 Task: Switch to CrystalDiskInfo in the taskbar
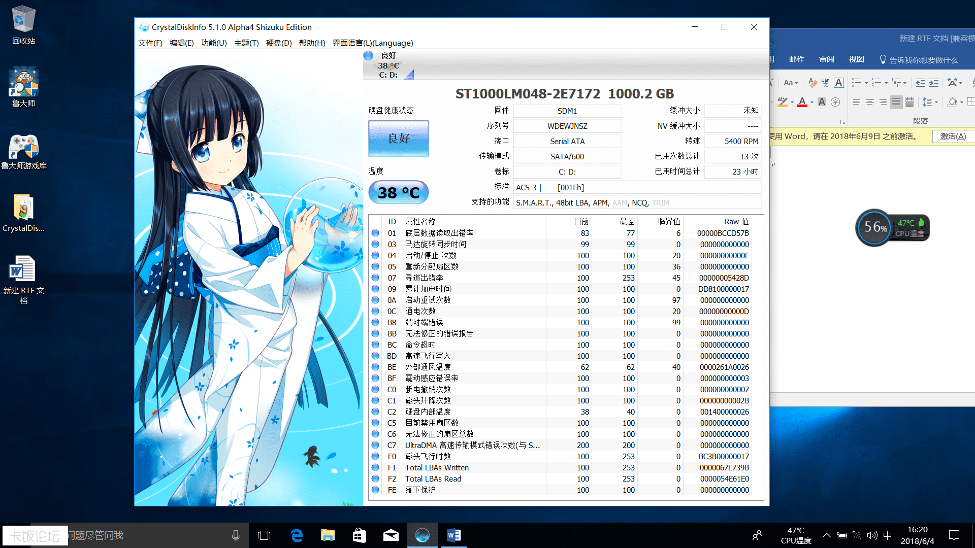click(422, 535)
